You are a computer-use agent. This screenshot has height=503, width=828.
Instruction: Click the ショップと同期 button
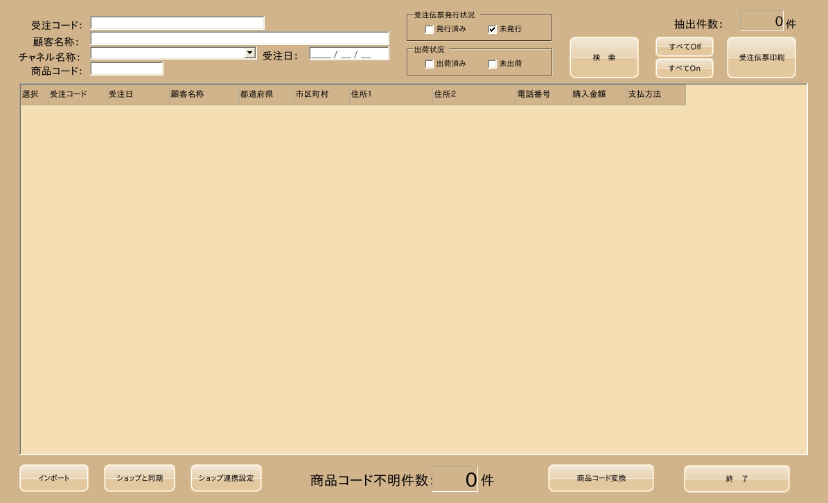tap(139, 478)
